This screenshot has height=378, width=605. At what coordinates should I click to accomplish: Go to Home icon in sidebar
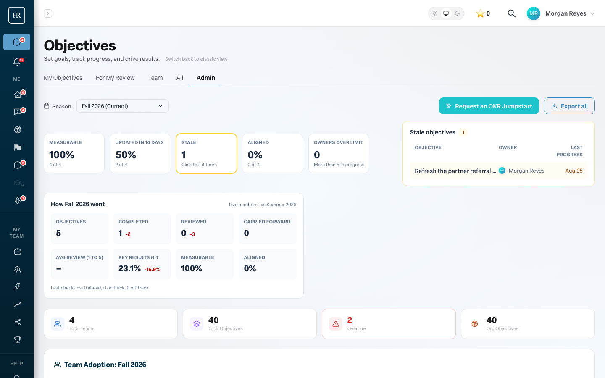(x=17, y=94)
